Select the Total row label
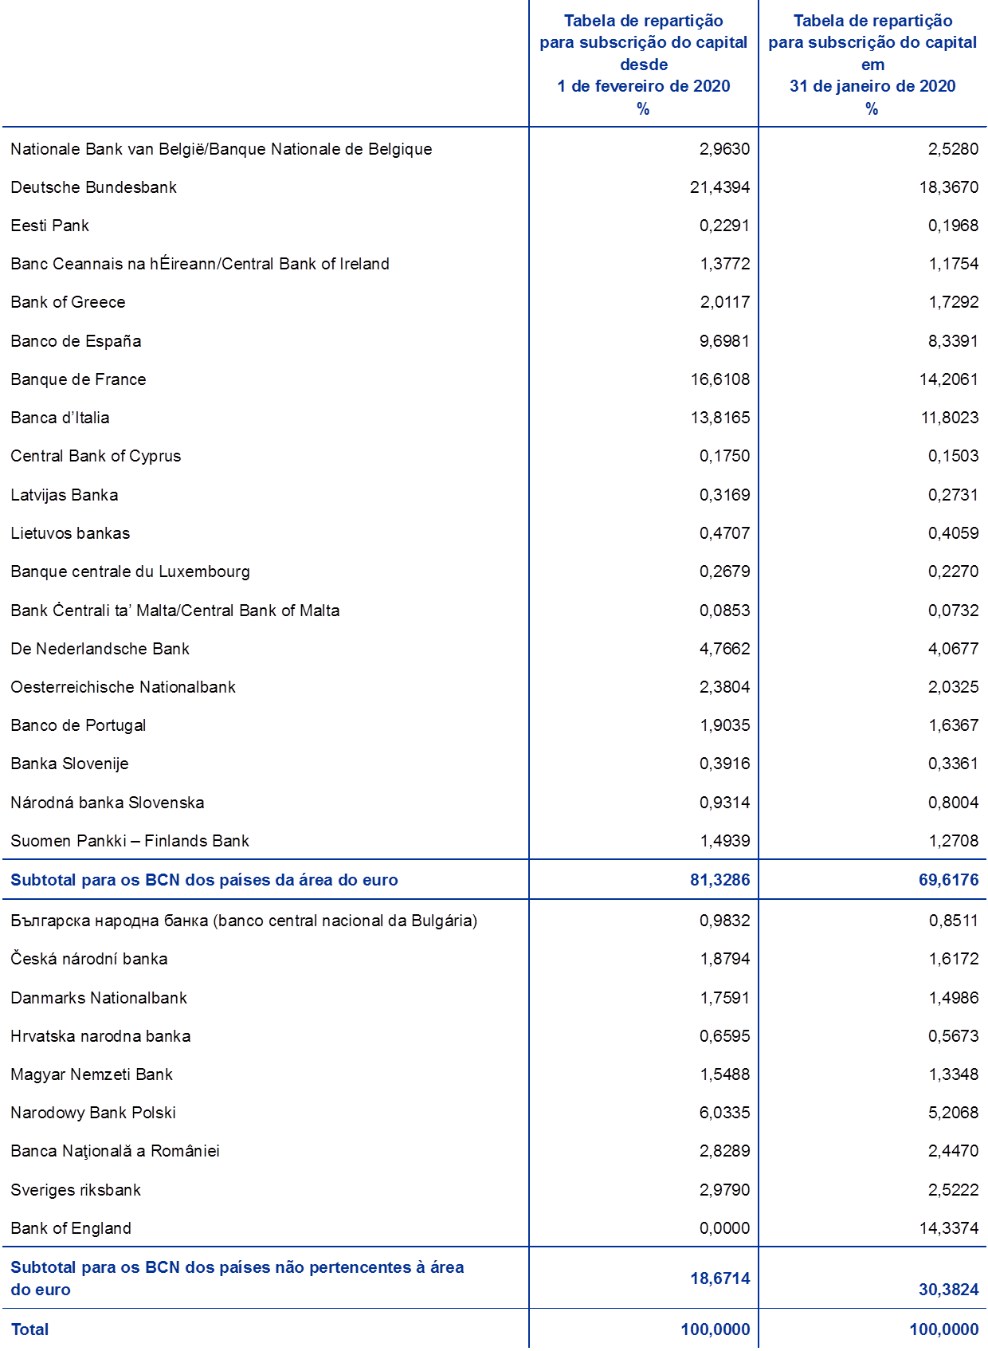Viewport: 988px width, 1351px height. (29, 1329)
